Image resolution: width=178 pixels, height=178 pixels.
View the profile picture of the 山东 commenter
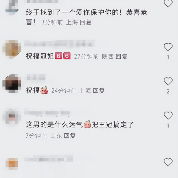coord(12,118)
